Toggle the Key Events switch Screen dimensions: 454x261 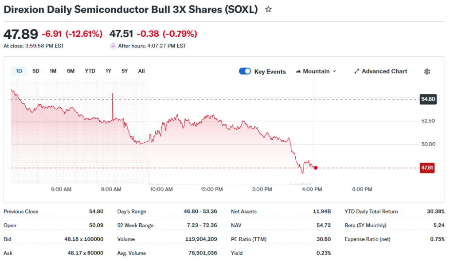(x=245, y=71)
